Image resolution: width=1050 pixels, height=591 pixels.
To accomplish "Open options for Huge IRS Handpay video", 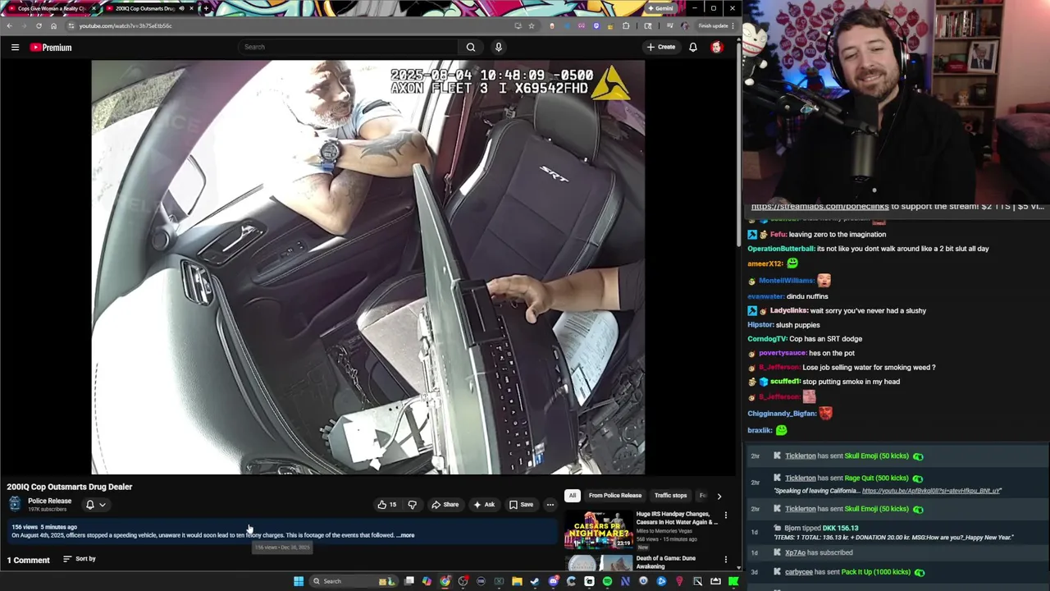I will coord(725,515).
